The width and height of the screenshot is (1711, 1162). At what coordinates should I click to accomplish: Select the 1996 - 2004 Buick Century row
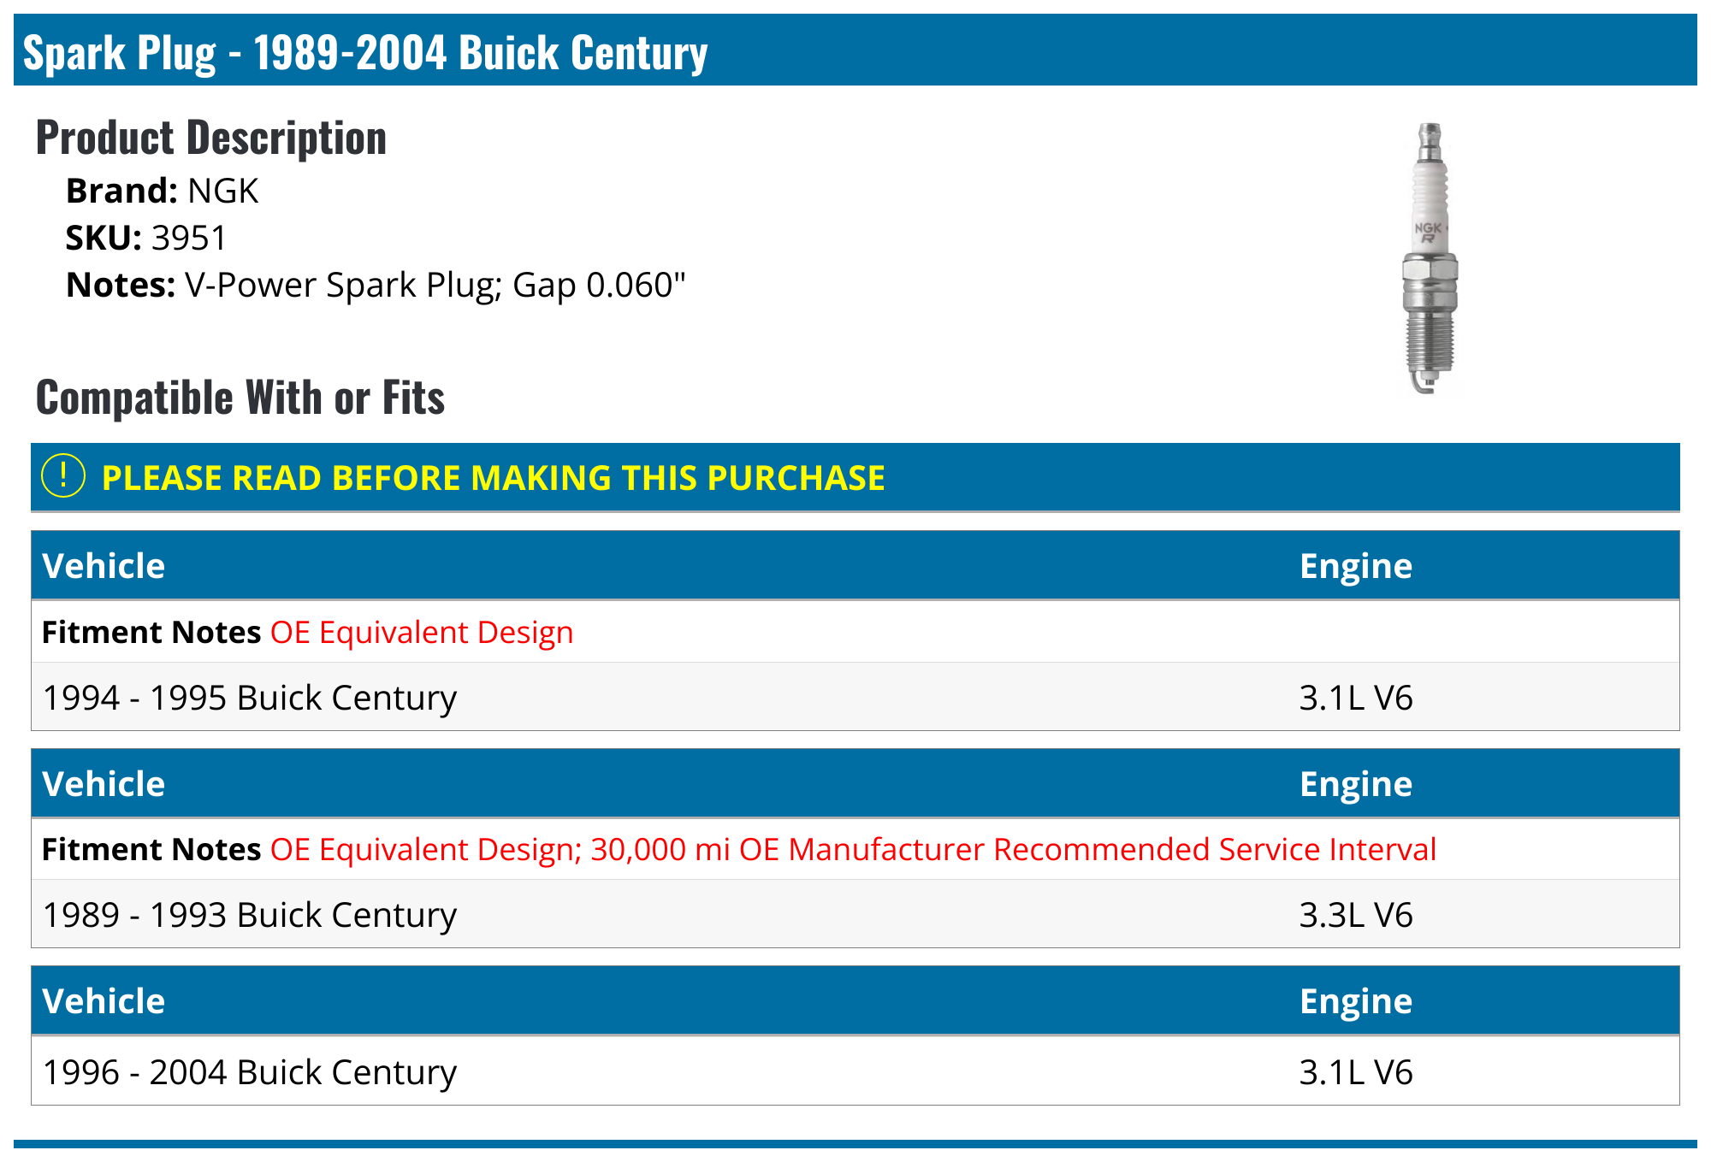click(x=250, y=1072)
